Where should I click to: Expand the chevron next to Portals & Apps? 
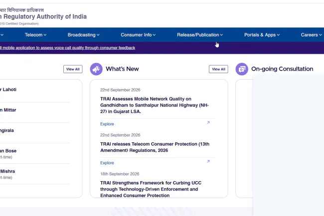[x=278, y=35]
